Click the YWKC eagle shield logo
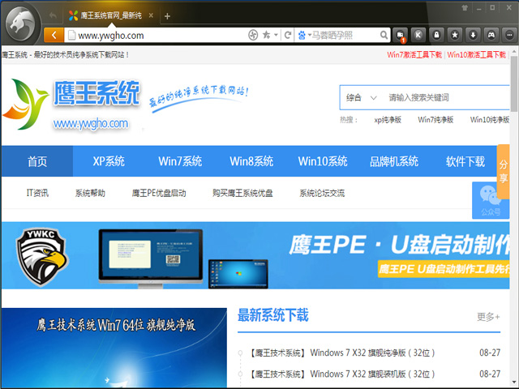Viewport: 519px width, 389px height. 41,256
